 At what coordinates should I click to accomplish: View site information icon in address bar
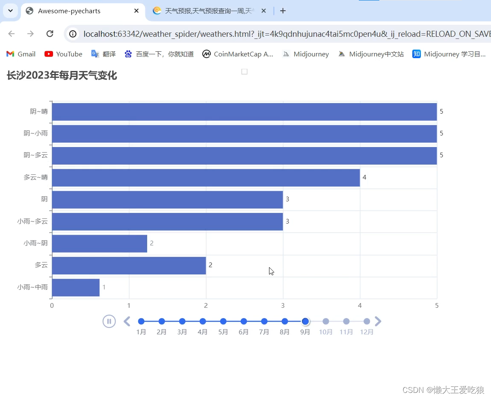tap(73, 34)
